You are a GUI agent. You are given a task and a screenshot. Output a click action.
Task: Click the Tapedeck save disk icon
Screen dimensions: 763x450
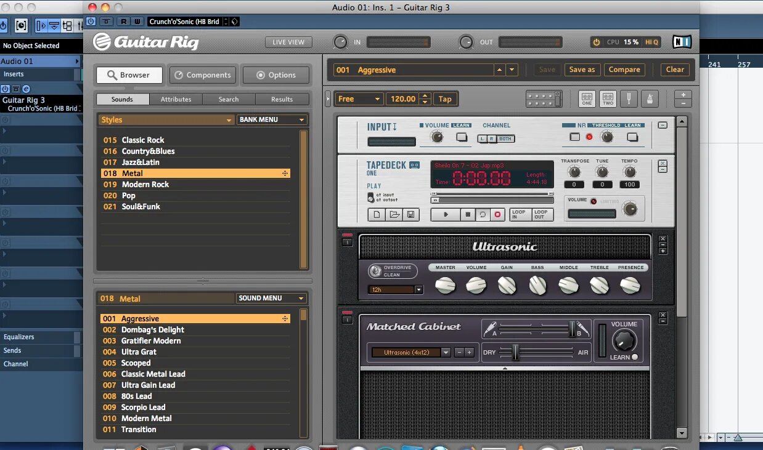pos(411,215)
